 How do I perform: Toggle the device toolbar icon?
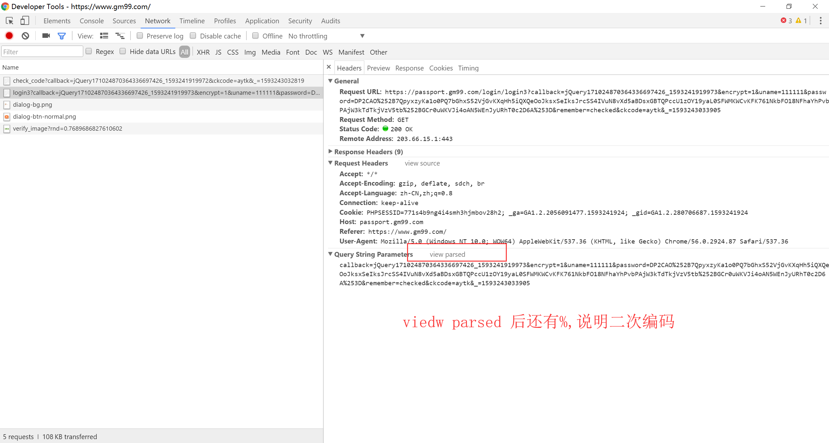(25, 21)
